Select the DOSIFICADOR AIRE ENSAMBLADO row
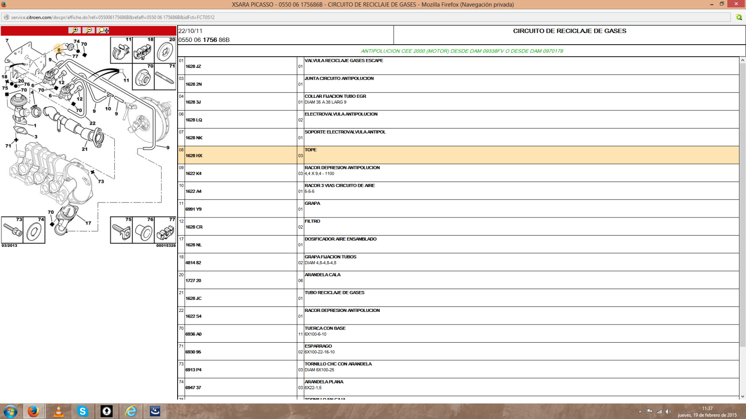746x419 pixels. [x=458, y=244]
